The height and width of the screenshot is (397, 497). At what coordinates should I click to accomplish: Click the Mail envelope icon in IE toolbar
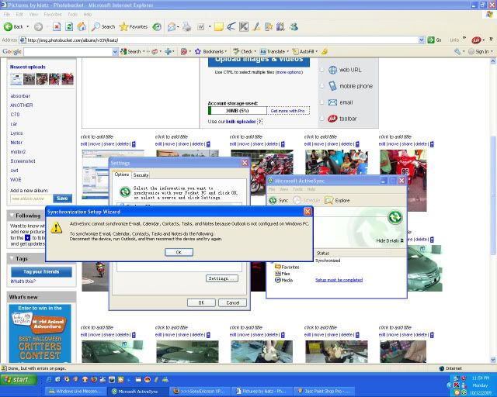coord(172,27)
